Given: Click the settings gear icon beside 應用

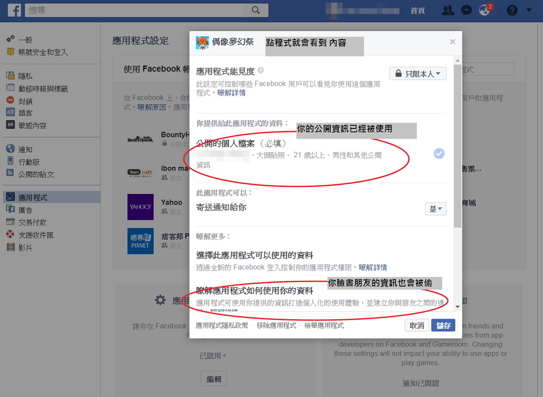Looking at the screenshot, I should click(160, 300).
